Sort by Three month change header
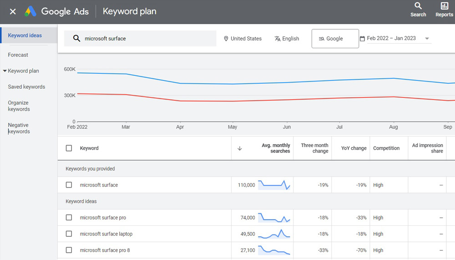 314,148
